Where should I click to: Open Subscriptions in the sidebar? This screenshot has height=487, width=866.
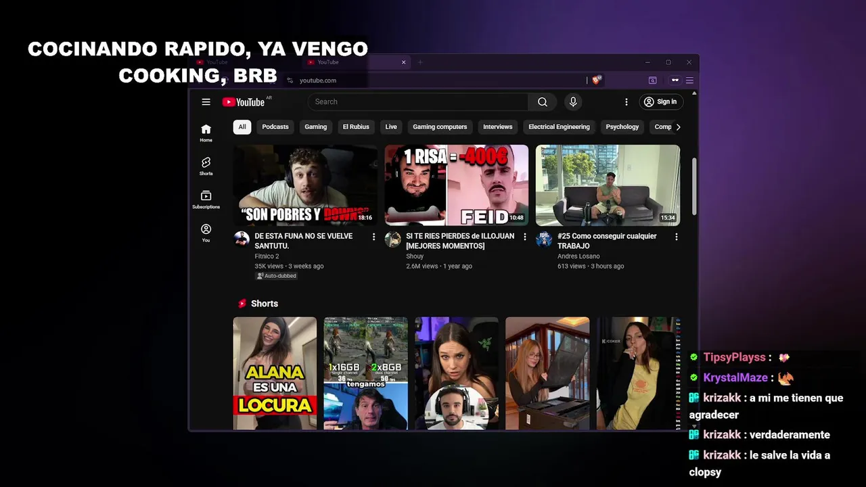pyautogui.click(x=206, y=200)
